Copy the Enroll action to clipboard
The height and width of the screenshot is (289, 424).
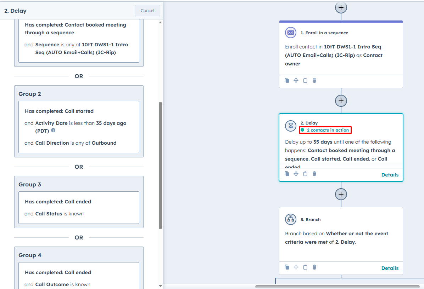[x=305, y=80]
